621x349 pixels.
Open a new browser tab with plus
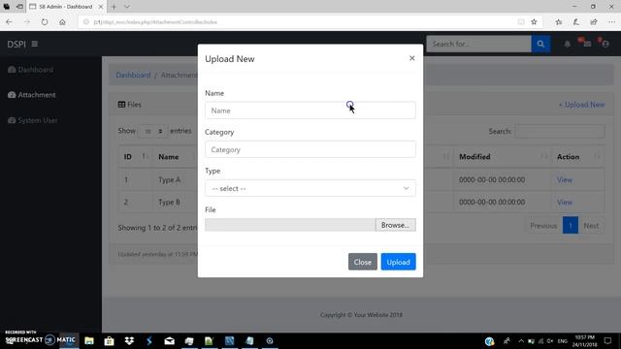click(114, 7)
